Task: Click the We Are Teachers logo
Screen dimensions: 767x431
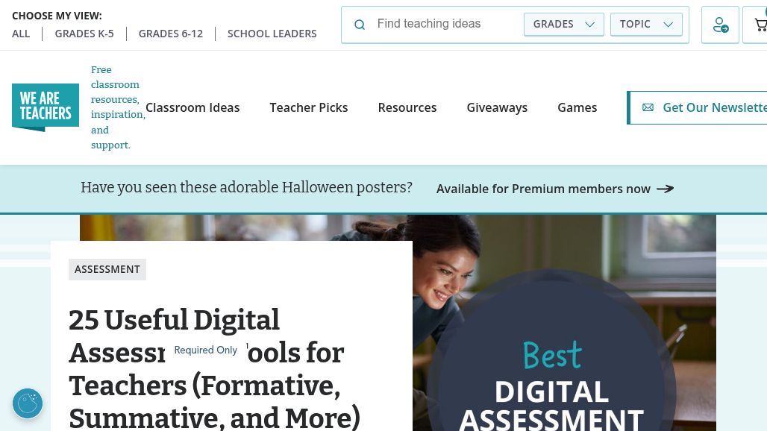Action: [46, 107]
